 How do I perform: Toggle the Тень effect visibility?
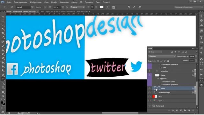click(161, 67)
